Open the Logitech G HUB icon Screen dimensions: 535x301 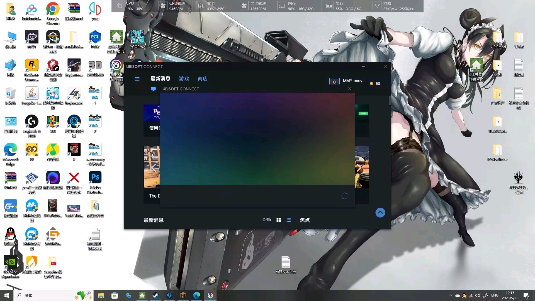pos(31,126)
